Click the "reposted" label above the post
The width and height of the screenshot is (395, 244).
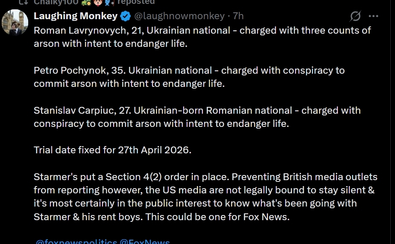click(x=137, y=2)
